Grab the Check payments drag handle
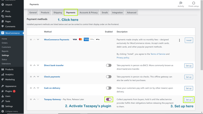 (x=31, y=76)
